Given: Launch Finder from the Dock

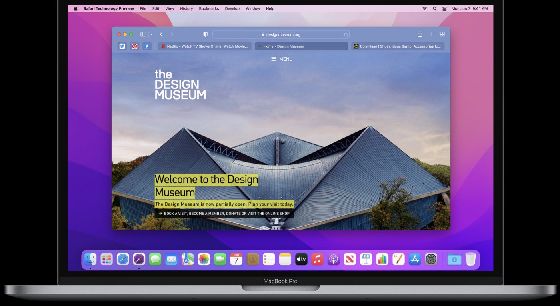Looking at the screenshot, I should (90, 259).
